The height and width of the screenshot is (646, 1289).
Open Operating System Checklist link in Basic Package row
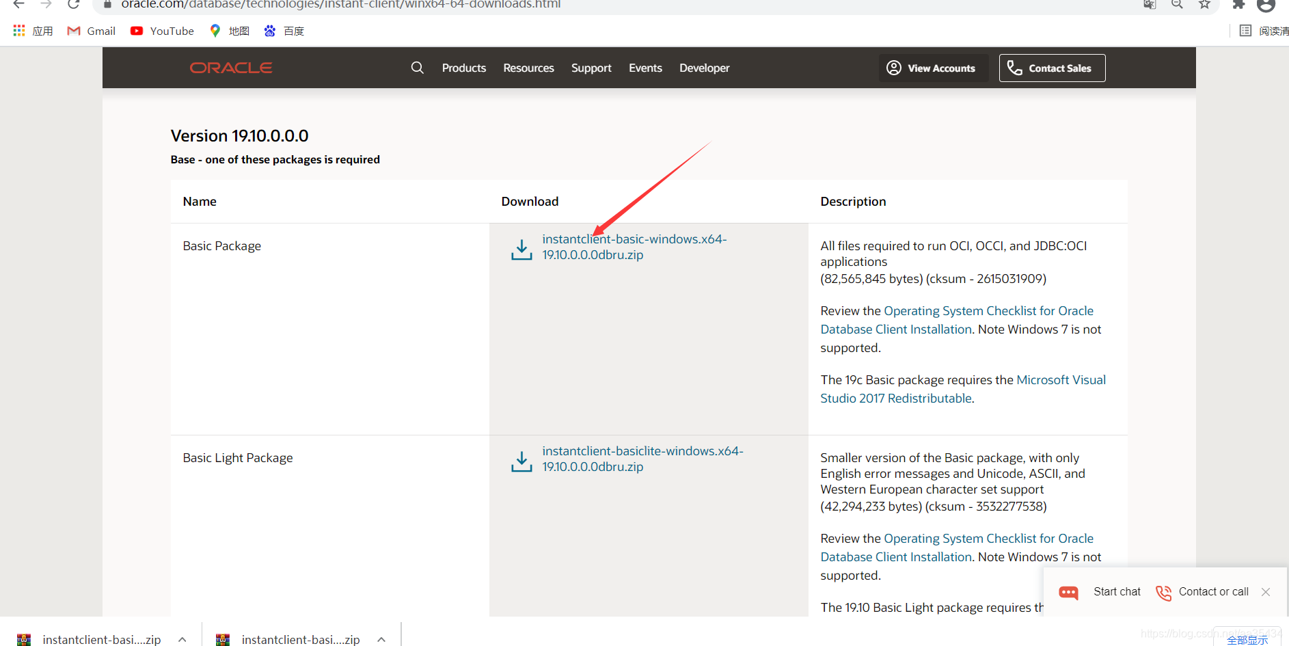957,320
